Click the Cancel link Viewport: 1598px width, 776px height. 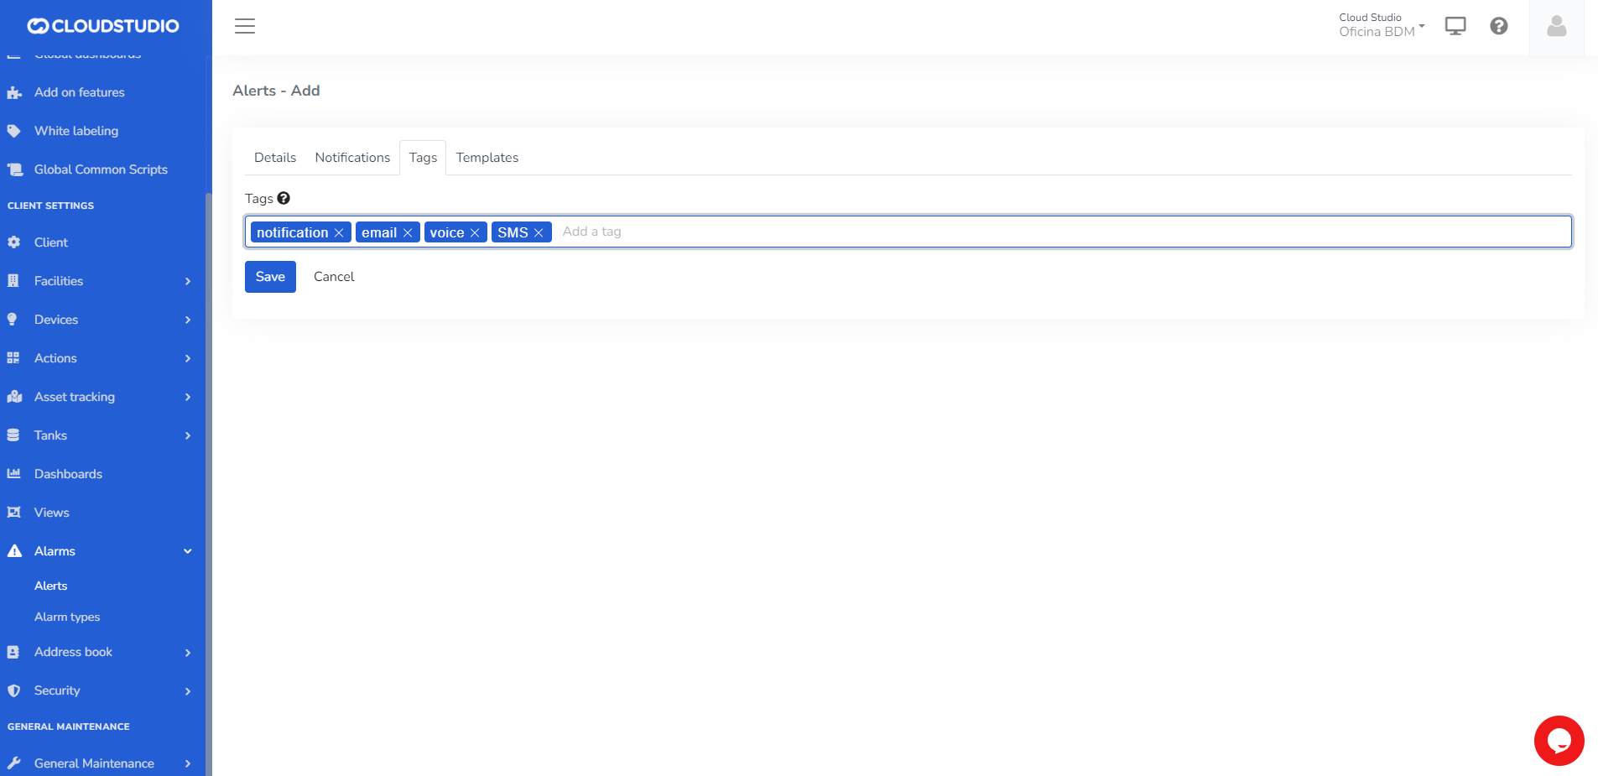[x=334, y=277]
